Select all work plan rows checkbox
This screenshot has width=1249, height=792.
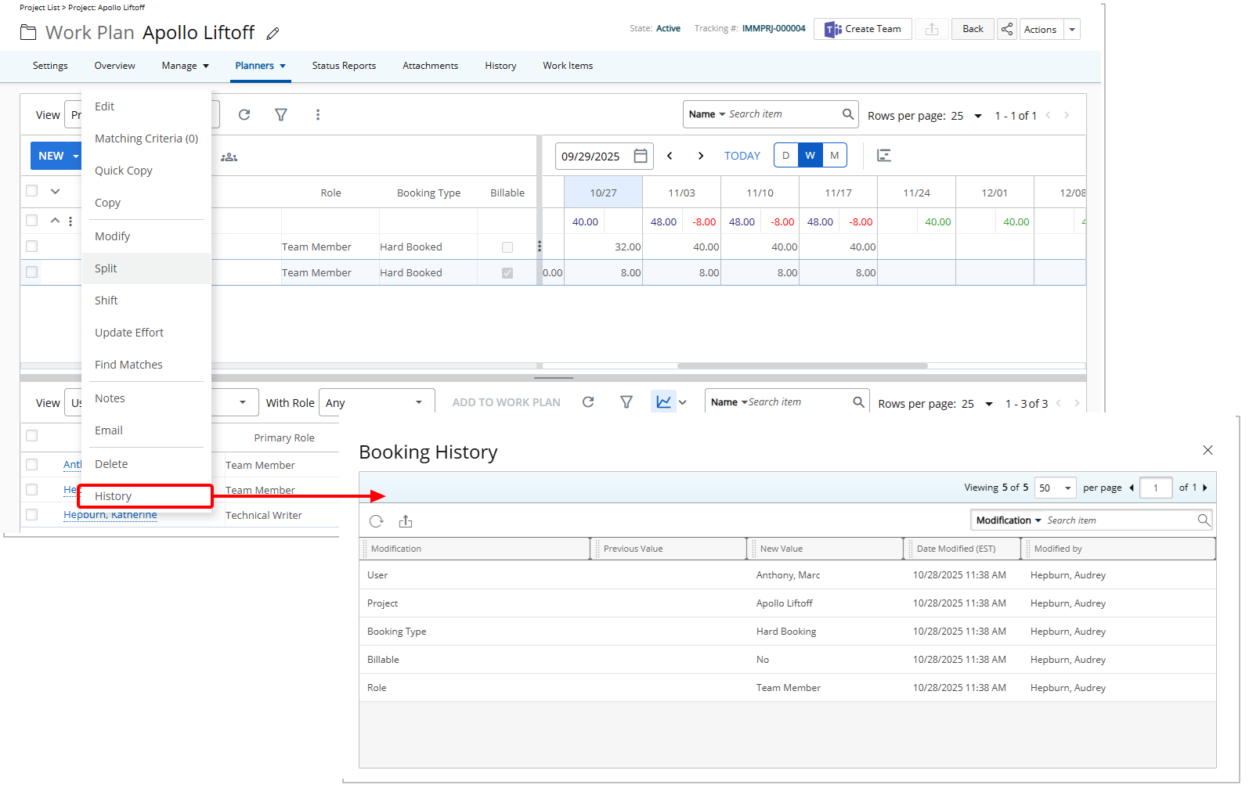click(x=32, y=191)
